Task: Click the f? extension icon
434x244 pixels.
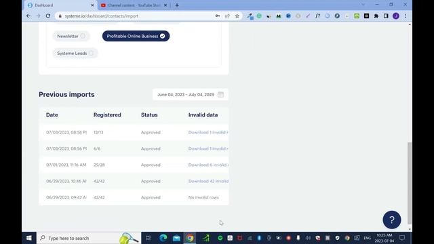Action: (x=317, y=16)
